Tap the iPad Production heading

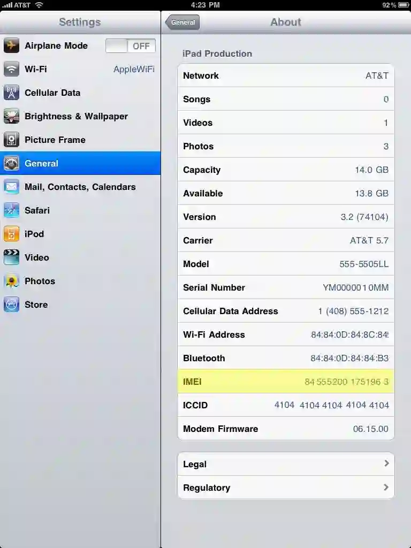217,54
